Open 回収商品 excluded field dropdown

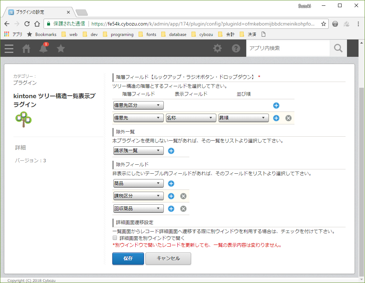point(139,209)
